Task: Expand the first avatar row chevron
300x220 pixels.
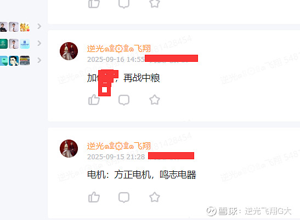Action: click(x=39, y=26)
